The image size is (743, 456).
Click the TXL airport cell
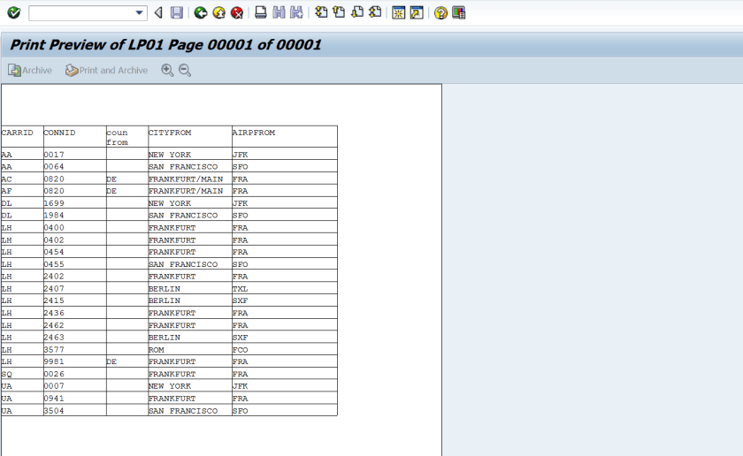(240, 289)
